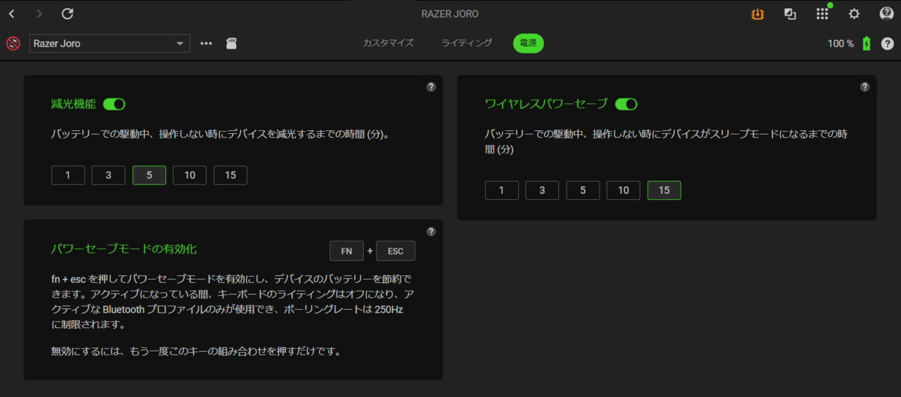Expand the Razer Joro profile dropdown
901x397 pixels.
pos(110,44)
